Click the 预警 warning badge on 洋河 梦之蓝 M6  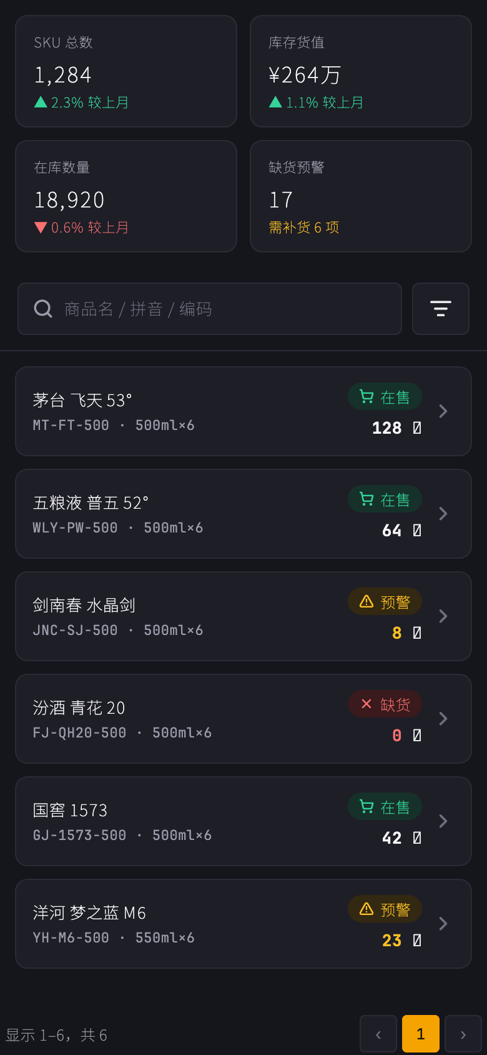385,909
